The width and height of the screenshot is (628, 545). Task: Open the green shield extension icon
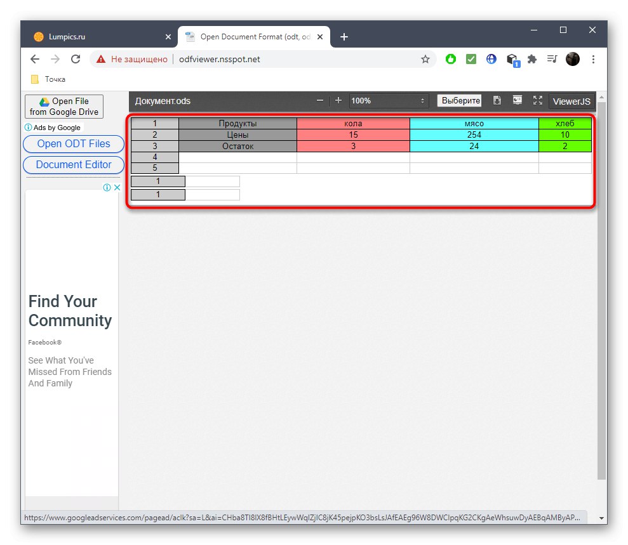tap(451, 59)
